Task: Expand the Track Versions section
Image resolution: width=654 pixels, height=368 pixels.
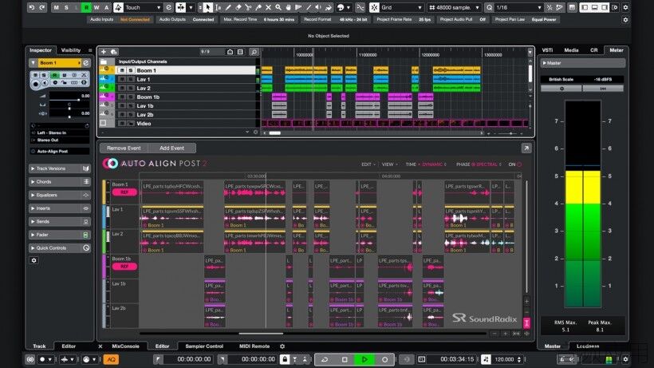Action: (x=60, y=168)
